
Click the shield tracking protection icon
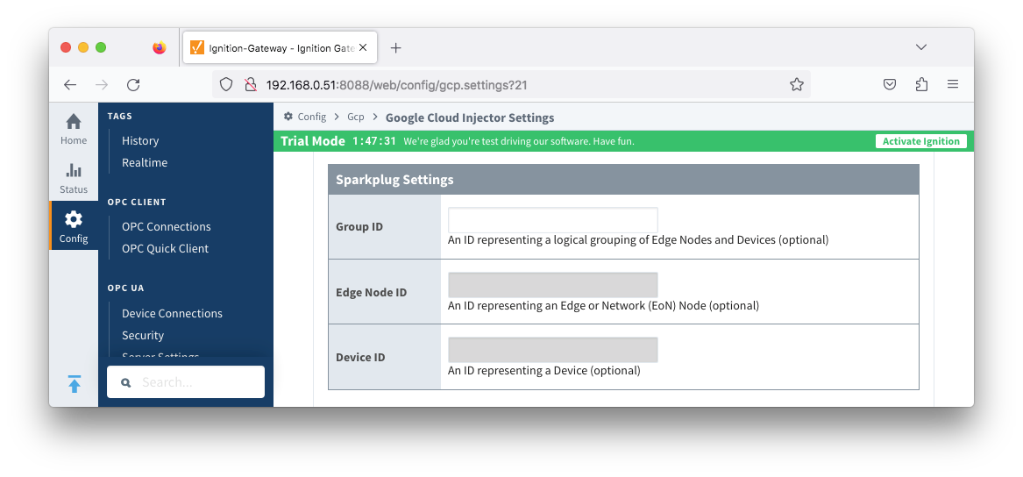pos(226,85)
